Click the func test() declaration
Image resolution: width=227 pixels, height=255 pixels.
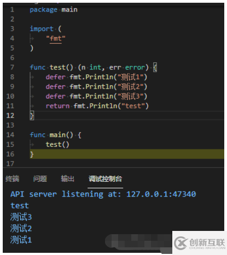point(93,67)
